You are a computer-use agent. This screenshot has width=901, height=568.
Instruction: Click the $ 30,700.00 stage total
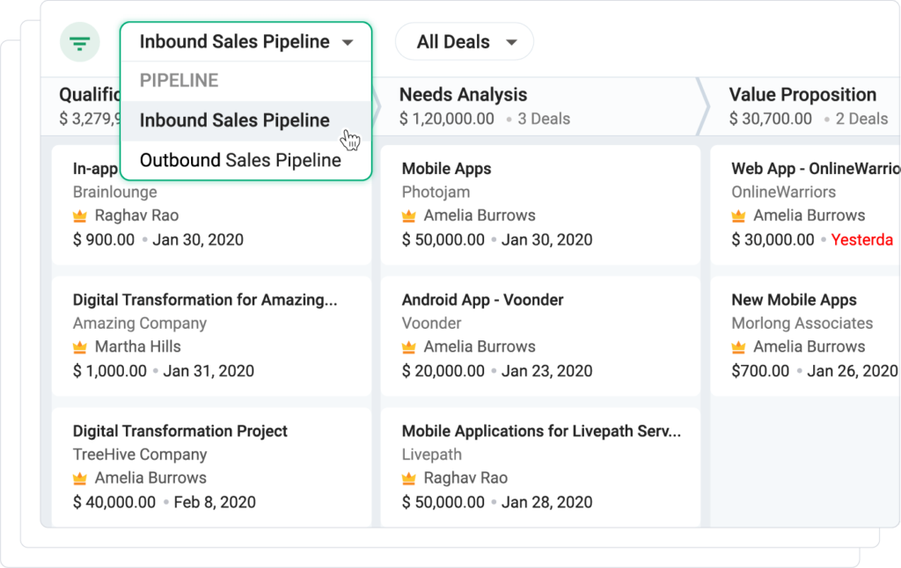pos(771,119)
